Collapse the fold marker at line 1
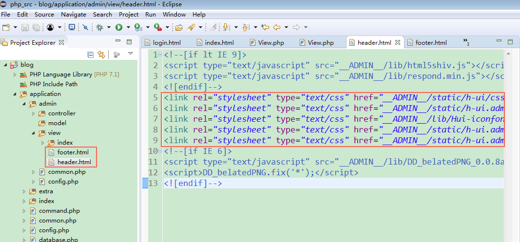 tap(160, 55)
